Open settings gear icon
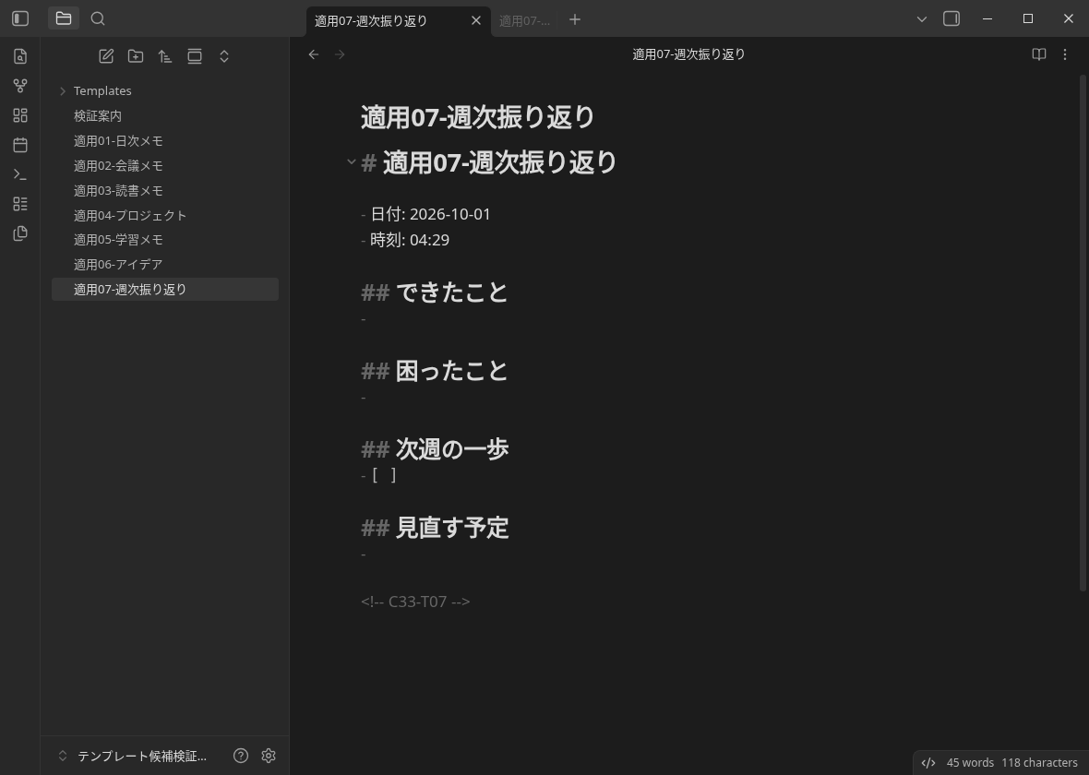The image size is (1089, 775). 269,756
